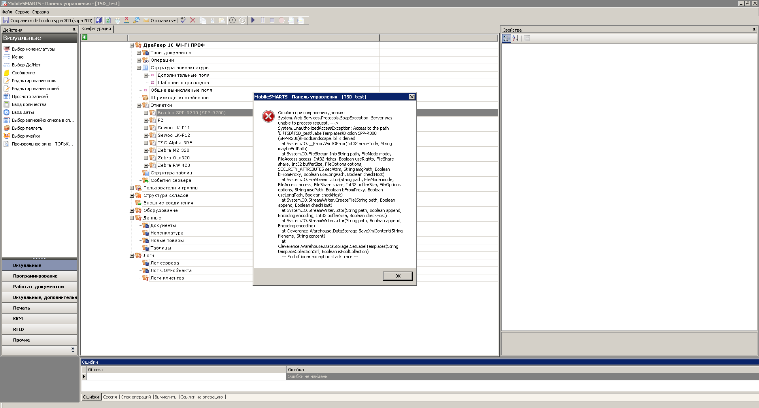The width and height of the screenshot is (759, 408).
Task: Select Внешние соединения tree item
Action: pyautogui.click(x=168, y=203)
